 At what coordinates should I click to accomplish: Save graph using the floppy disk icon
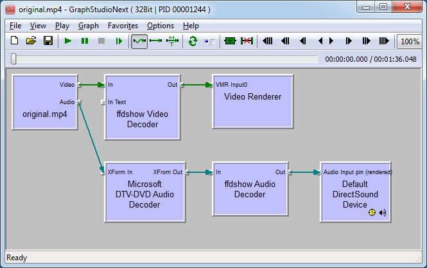[x=48, y=41]
